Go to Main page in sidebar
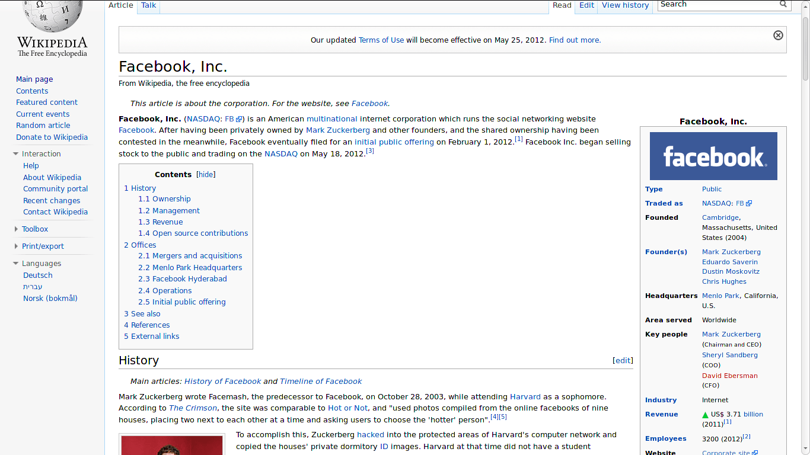Image resolution: width=810 pixels, height=455 pixels. (34, 79)
